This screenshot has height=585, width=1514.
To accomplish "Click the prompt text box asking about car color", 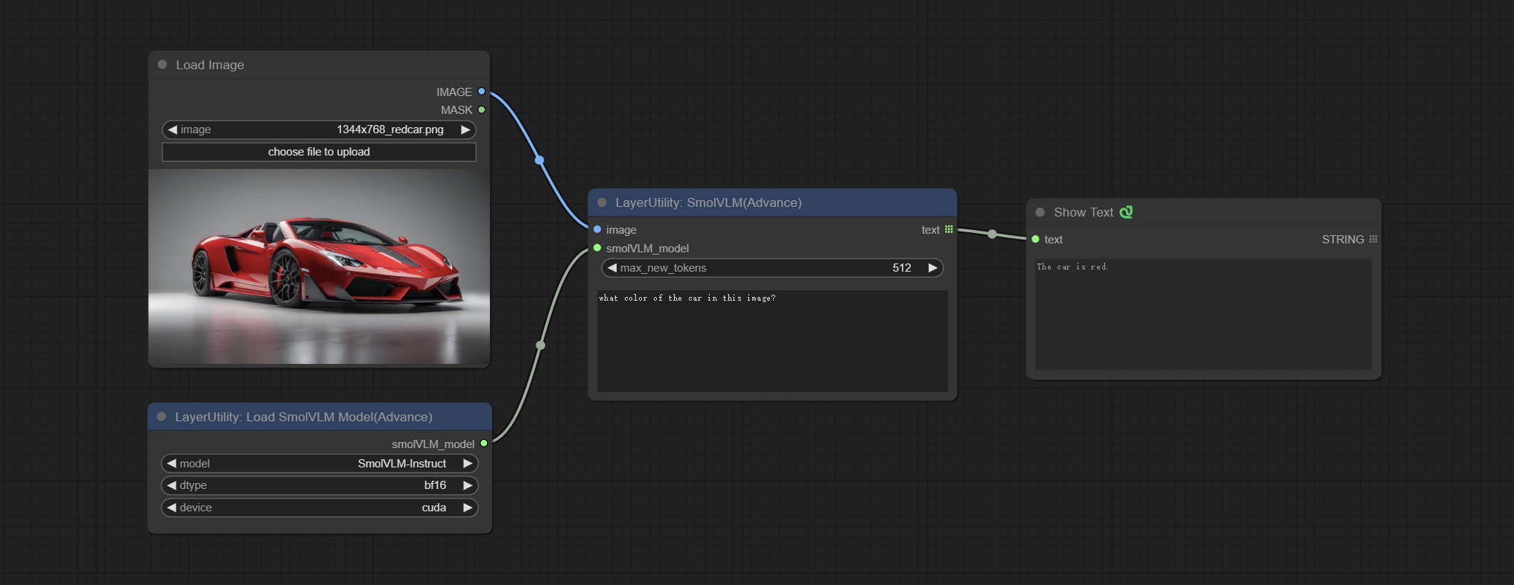I will (772, 340).
